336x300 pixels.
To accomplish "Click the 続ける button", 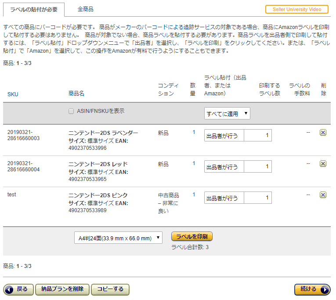I will (312, 289).
